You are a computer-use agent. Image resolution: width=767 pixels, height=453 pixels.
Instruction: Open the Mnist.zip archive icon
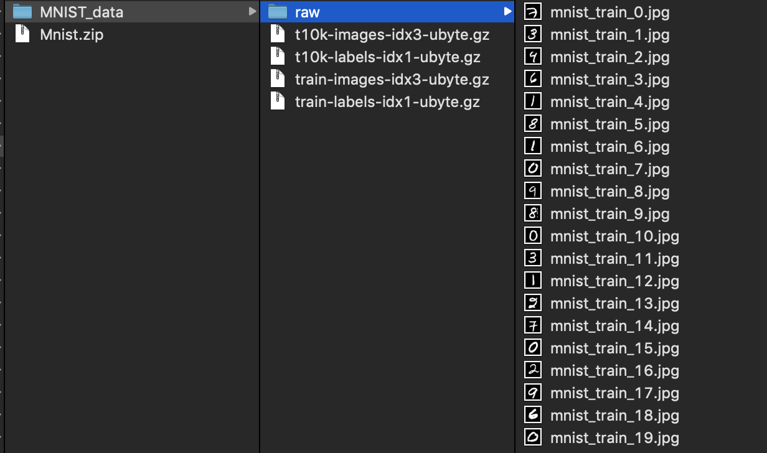tap(22, 34)
